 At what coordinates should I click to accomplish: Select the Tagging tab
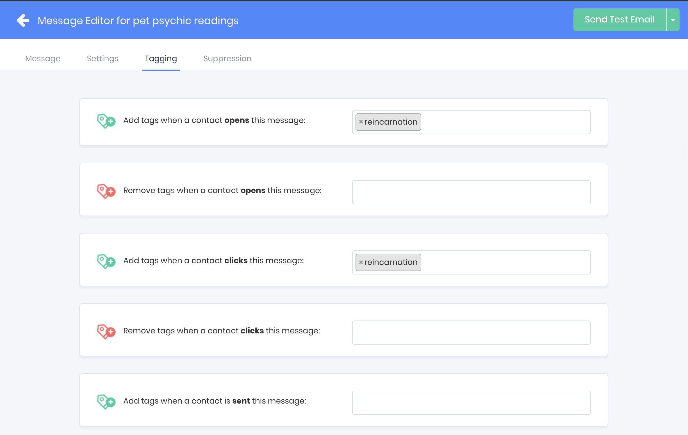[161, 59]
